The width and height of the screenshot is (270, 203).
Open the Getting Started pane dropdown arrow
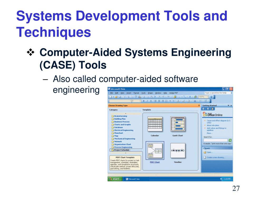229,105
